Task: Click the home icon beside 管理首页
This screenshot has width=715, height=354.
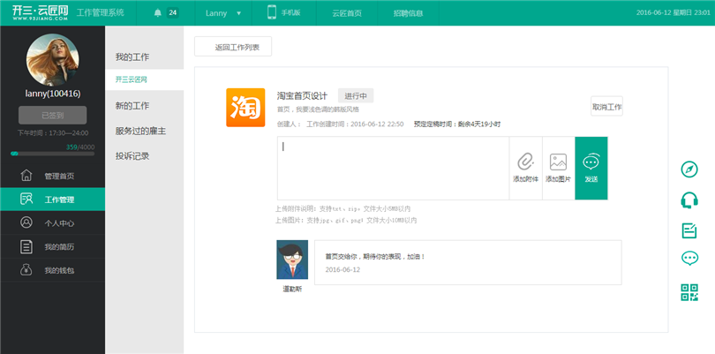Action: (26, 175)
